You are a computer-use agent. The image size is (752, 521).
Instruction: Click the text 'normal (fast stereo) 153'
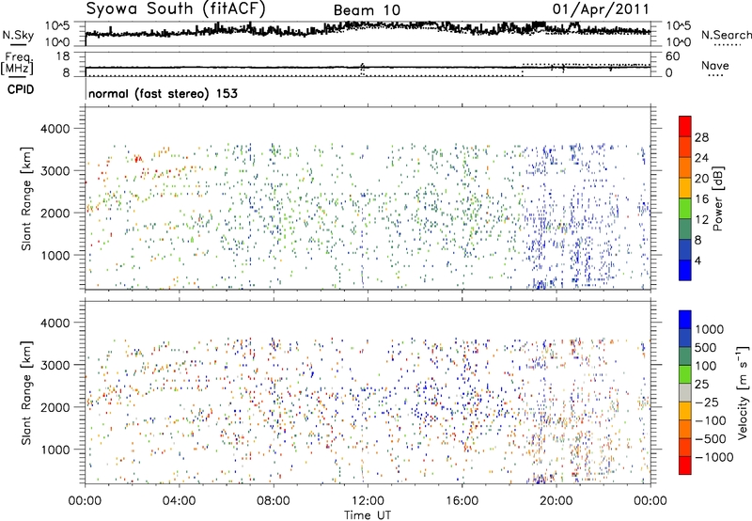163,93
